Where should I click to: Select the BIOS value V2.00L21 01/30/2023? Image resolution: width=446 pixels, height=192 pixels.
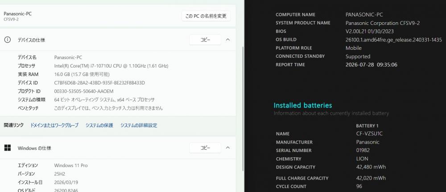point(369,31)
